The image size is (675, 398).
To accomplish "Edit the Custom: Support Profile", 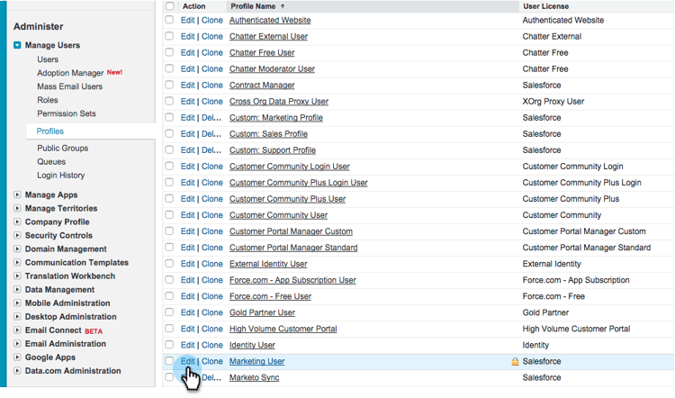I will (188, 149).
